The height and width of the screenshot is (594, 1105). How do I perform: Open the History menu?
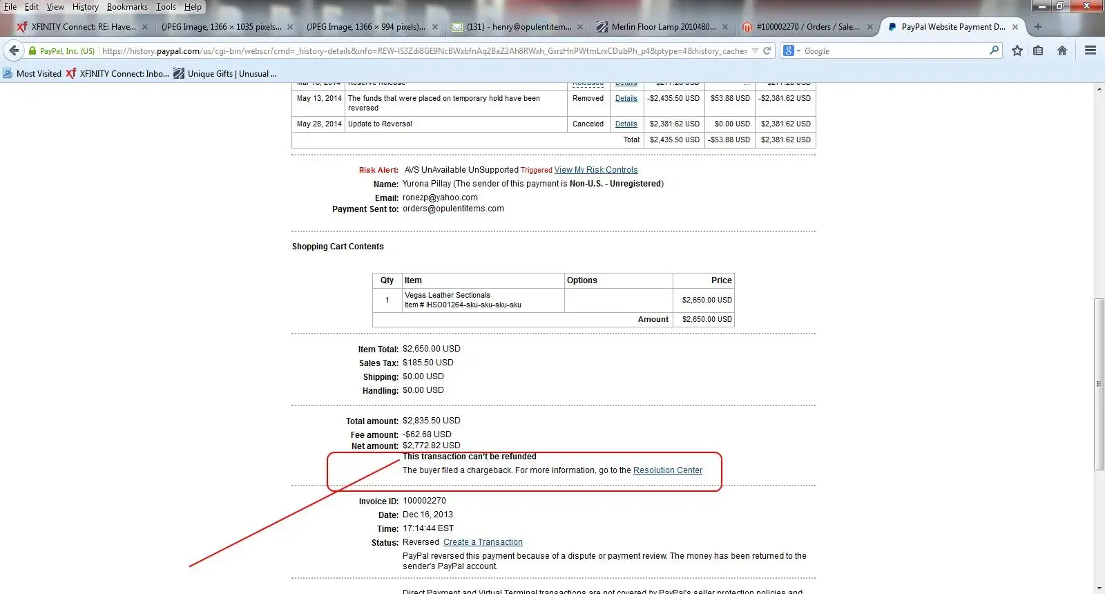85,7
